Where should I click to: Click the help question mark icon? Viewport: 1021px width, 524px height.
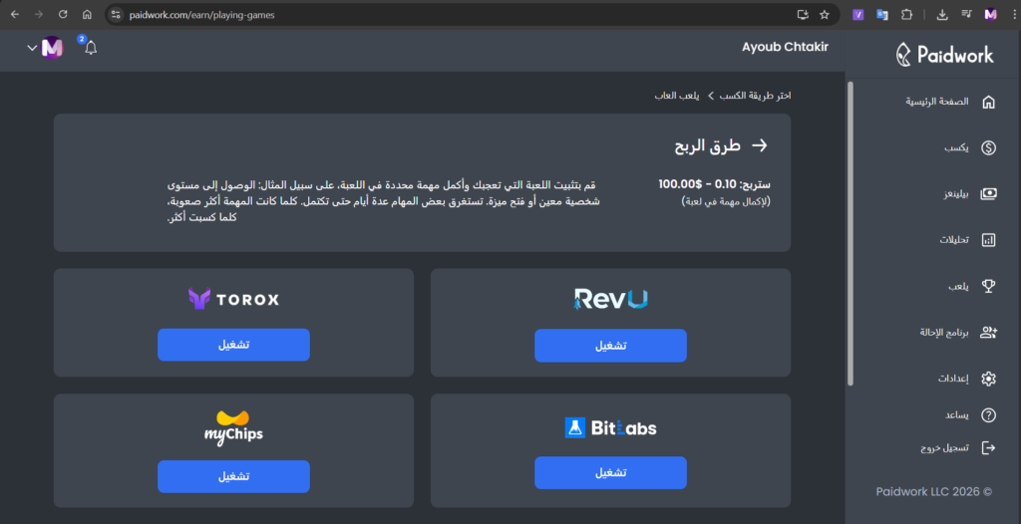click(x=988, y=415)
